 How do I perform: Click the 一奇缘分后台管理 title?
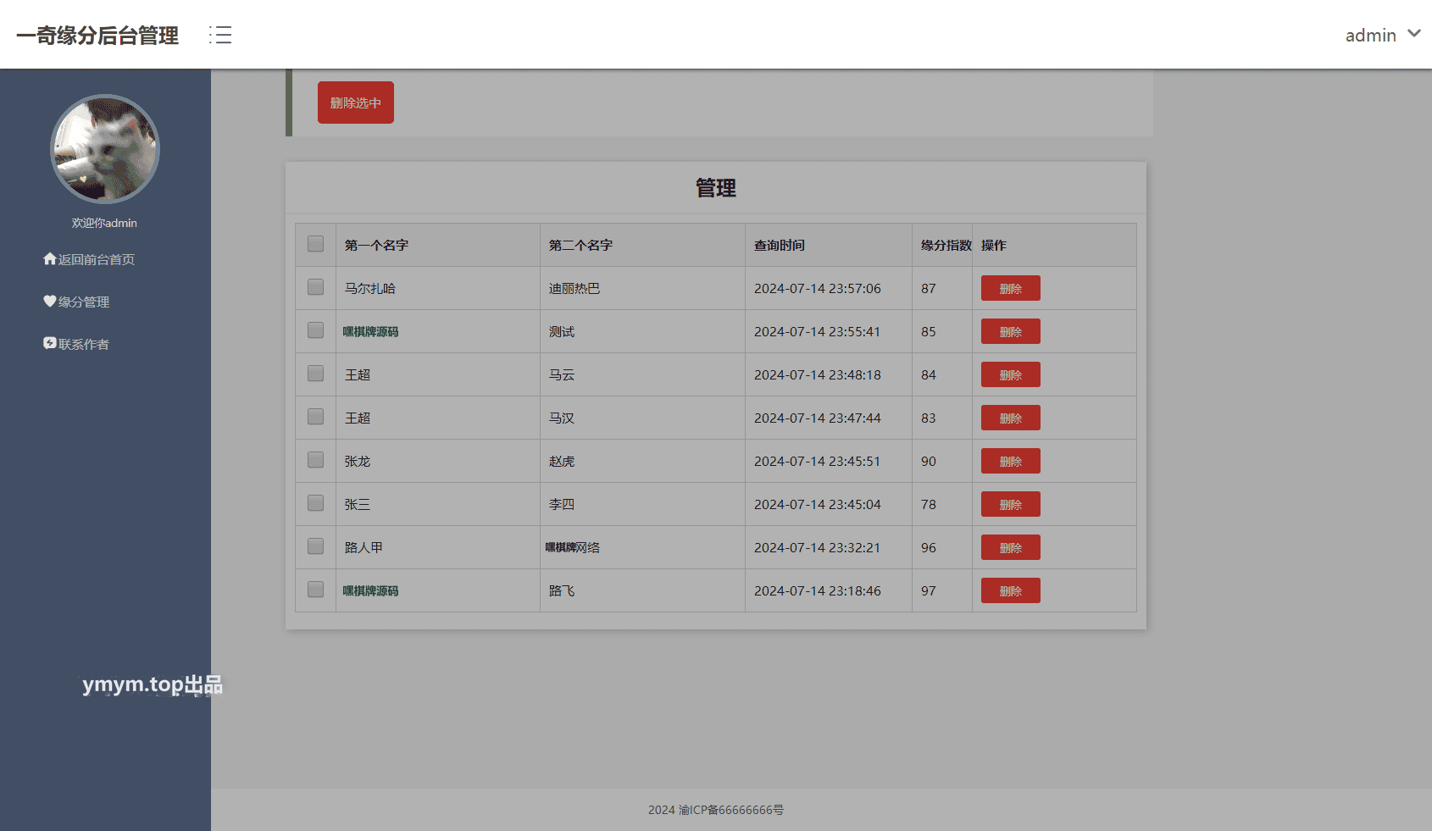point(97,36)
